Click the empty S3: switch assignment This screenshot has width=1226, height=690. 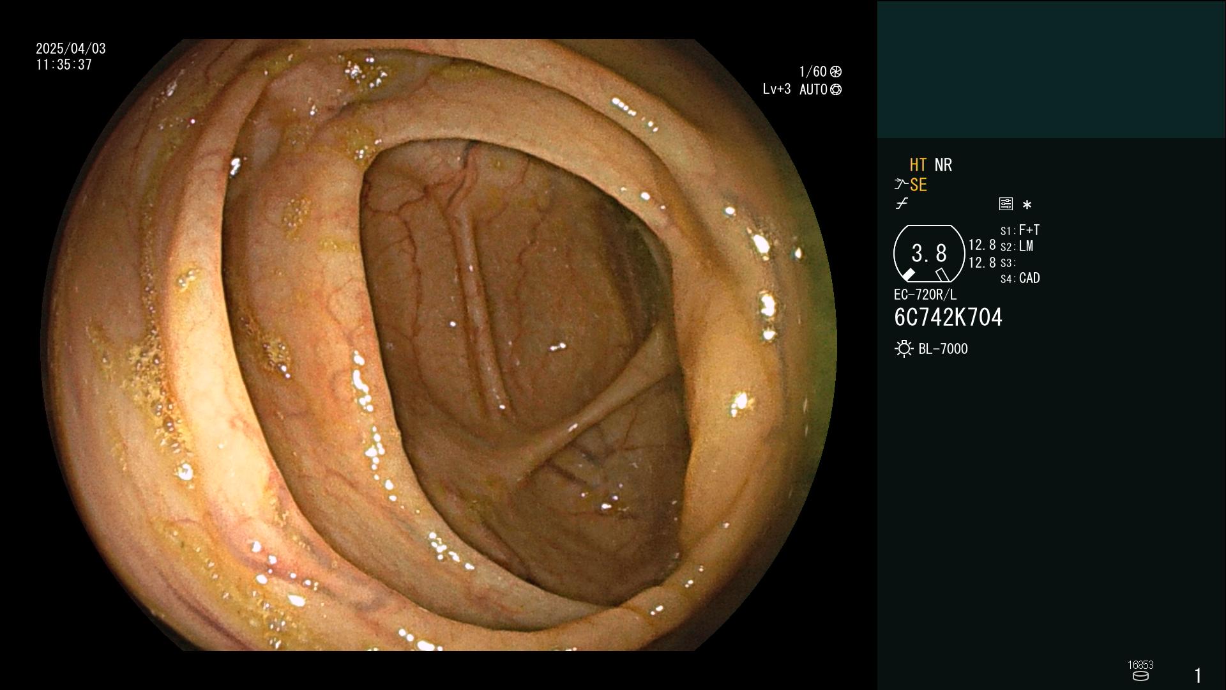[1008, 263]
